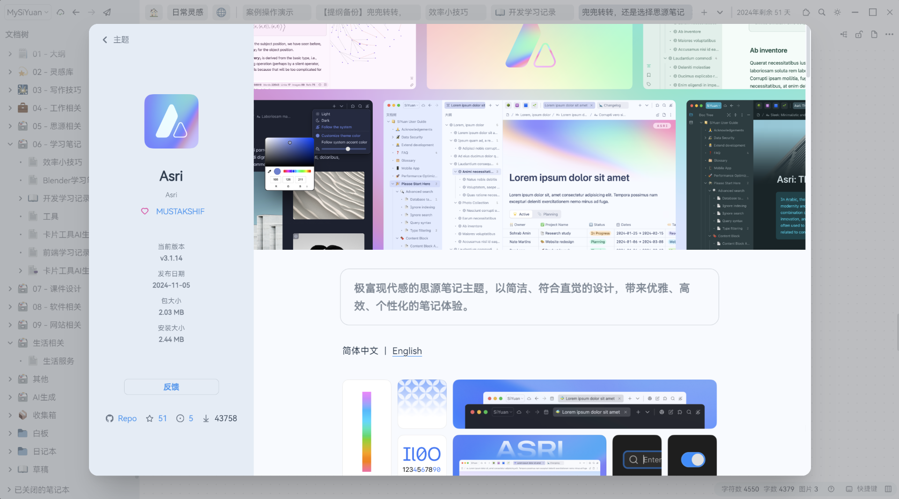Viewport: 899px width, 499px height.
Task: Click the 02 - 灵感库 star icon
Action: click(x=22, y=72)
